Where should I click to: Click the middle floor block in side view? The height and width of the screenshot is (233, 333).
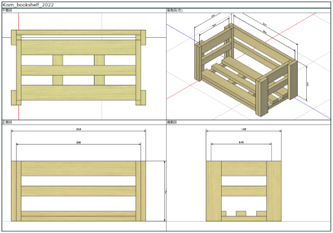coord(241,214)
